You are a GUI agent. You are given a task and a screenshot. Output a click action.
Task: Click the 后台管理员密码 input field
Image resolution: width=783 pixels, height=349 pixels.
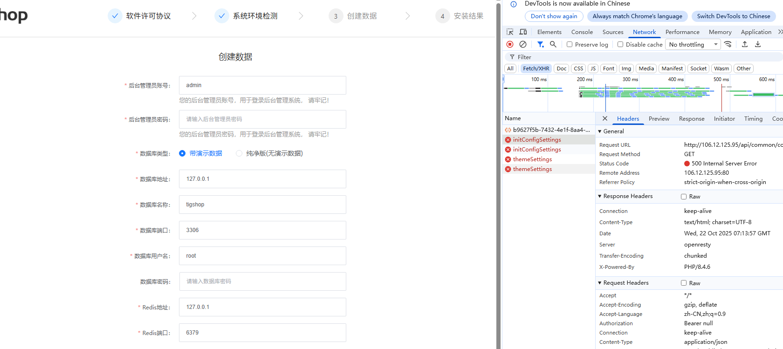tap(262, 119)
